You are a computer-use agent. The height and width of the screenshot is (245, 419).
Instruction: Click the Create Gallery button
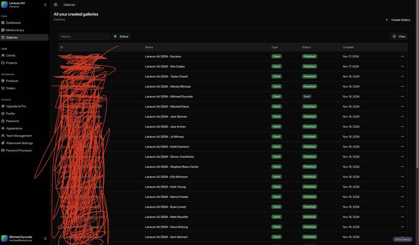tap(398, 20)
